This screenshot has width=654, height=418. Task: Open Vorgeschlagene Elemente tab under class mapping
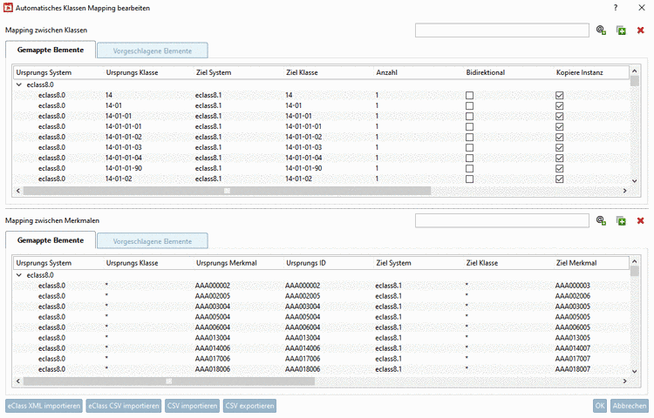153,51
